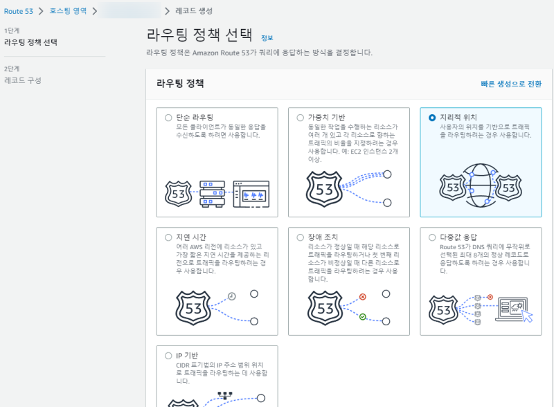Open the 호스팅 영역 breadcrumb link

tap(68, 11)
